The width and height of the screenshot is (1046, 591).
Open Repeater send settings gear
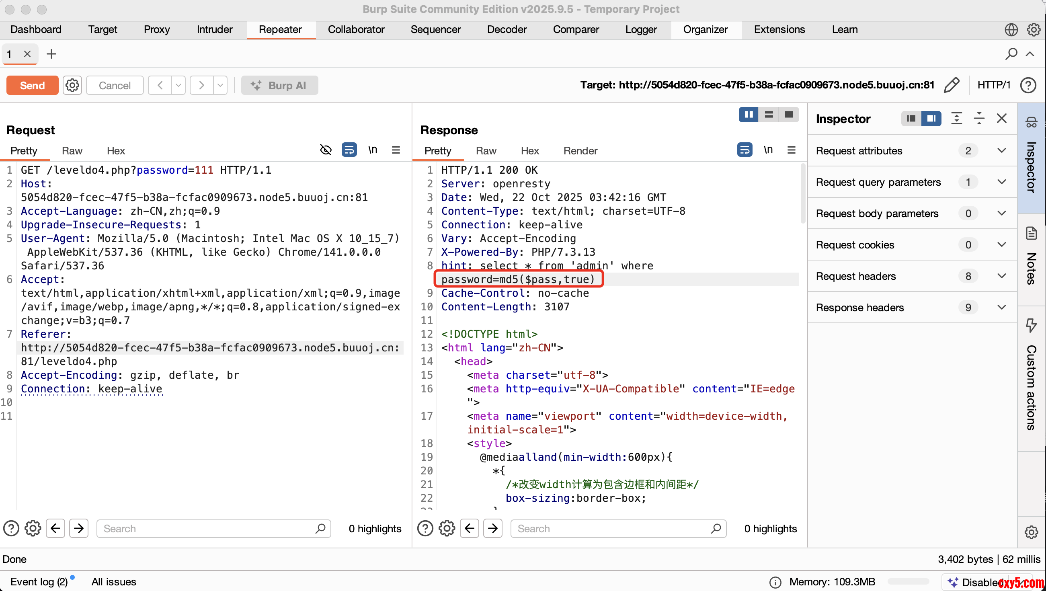(72, 85)
